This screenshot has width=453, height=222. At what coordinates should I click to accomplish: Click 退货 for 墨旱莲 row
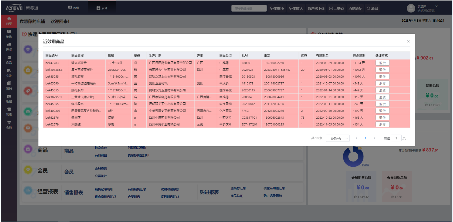[382, 118]
